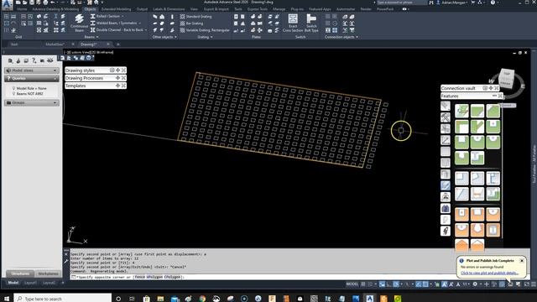
Task: Expand the Connection objects ribbon panel
Action: [x=341, y=37]
